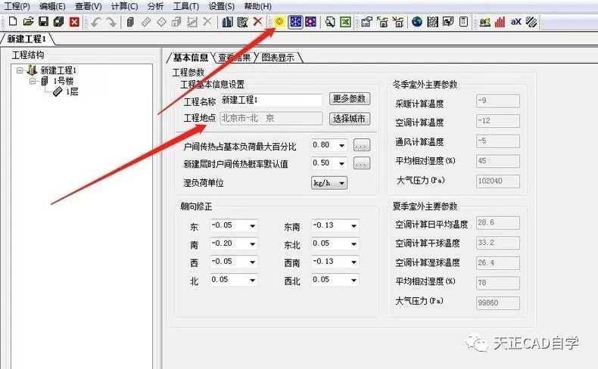
Task: Click the green Excel export icon
Action: pos(345,22)
